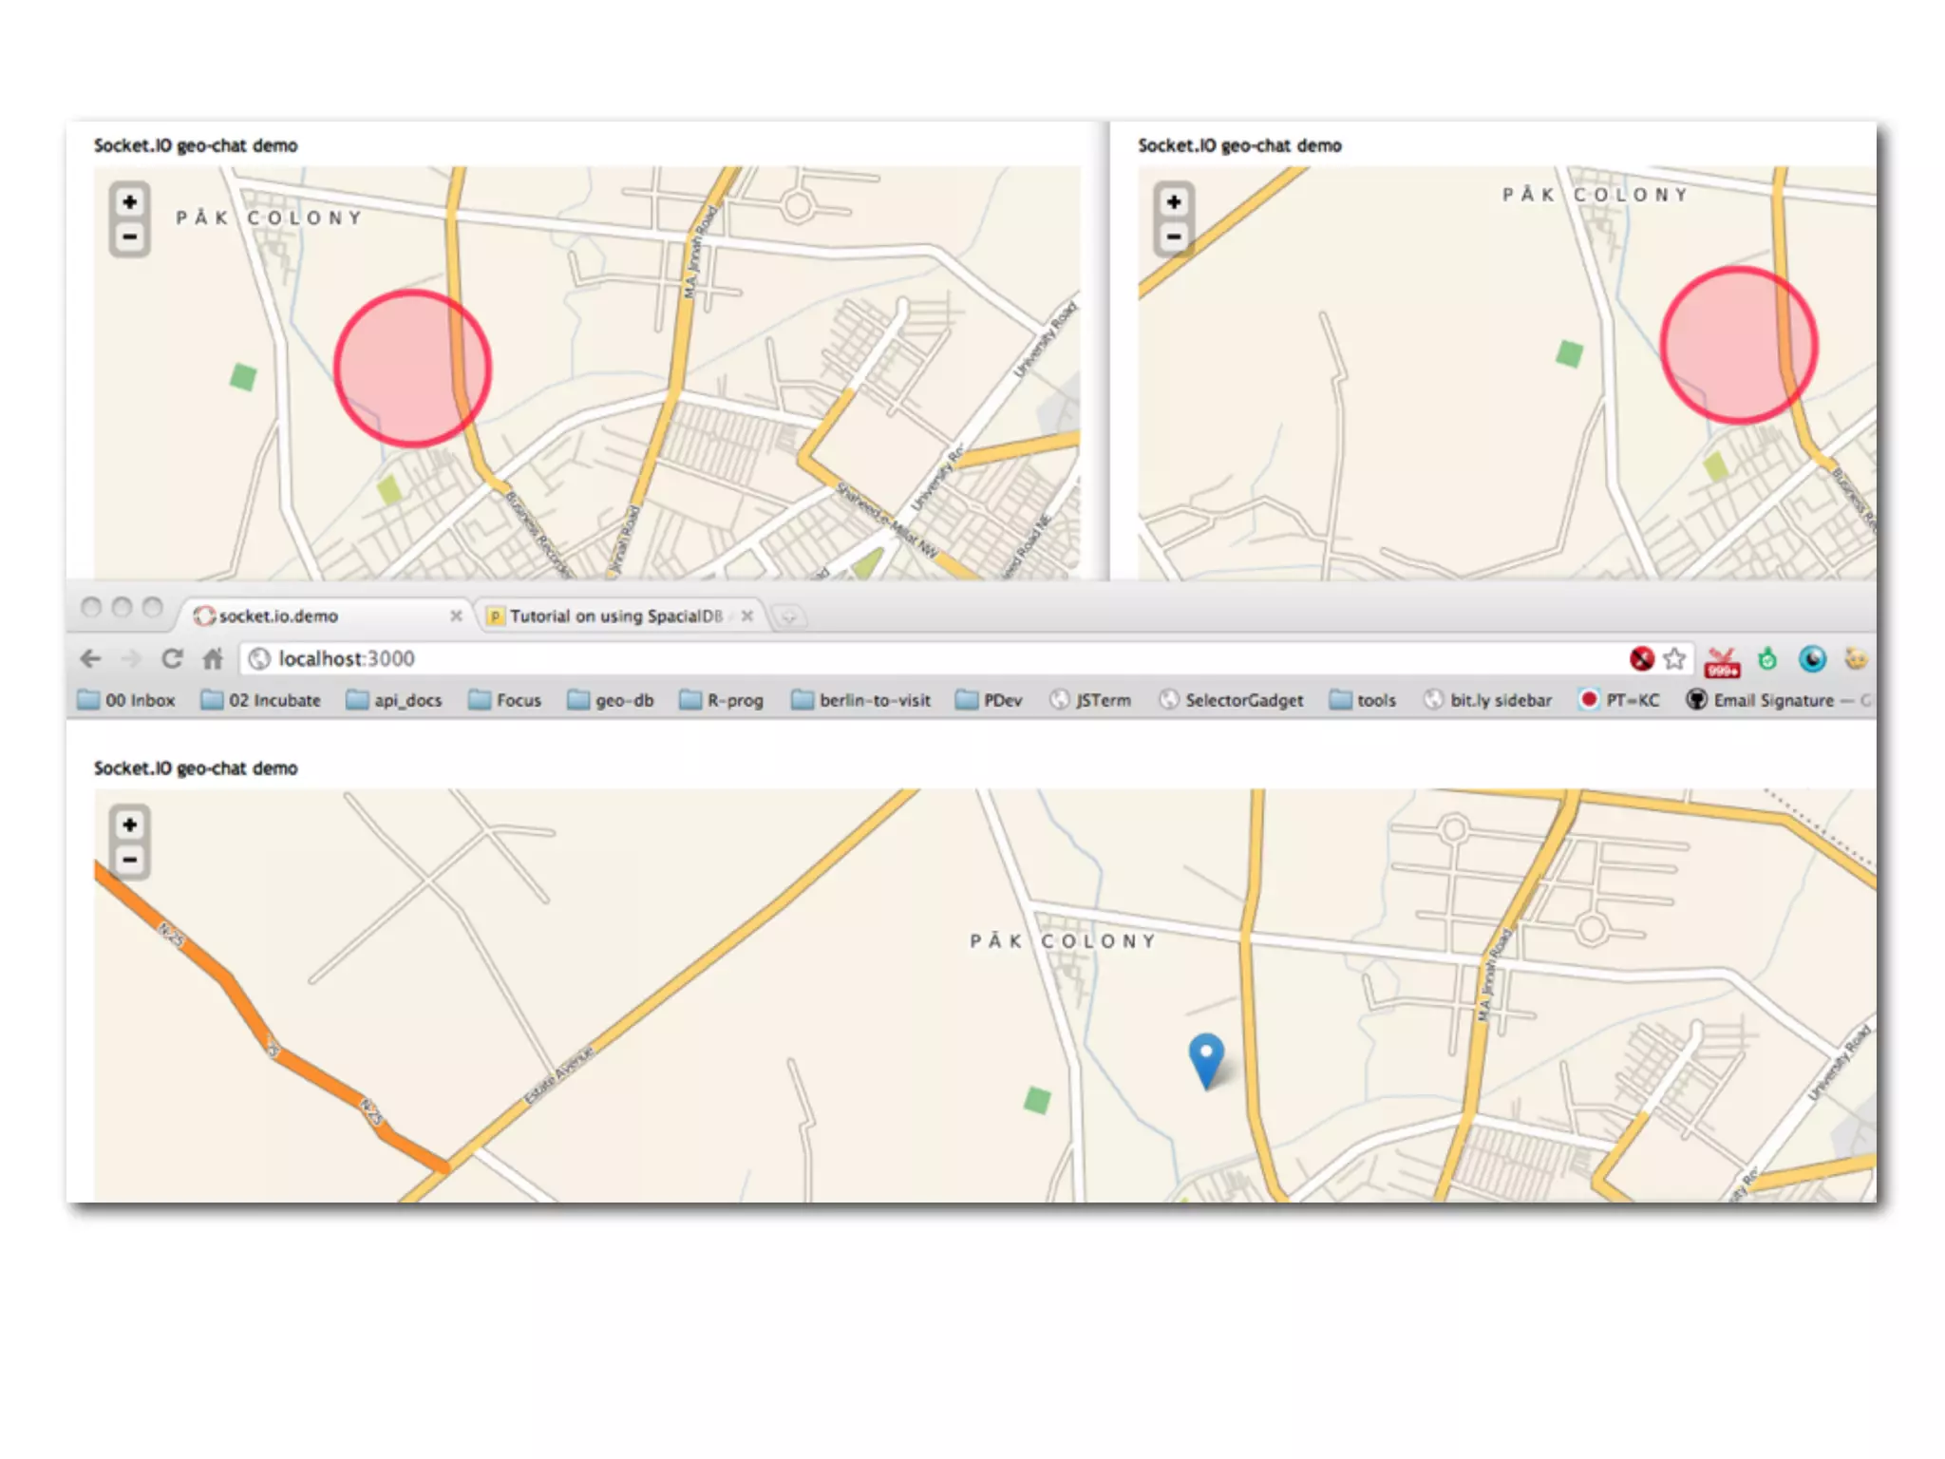Click the browser home icon
The height and width of the screenshot is (1459, 1945).
click(x=213, y=658)
